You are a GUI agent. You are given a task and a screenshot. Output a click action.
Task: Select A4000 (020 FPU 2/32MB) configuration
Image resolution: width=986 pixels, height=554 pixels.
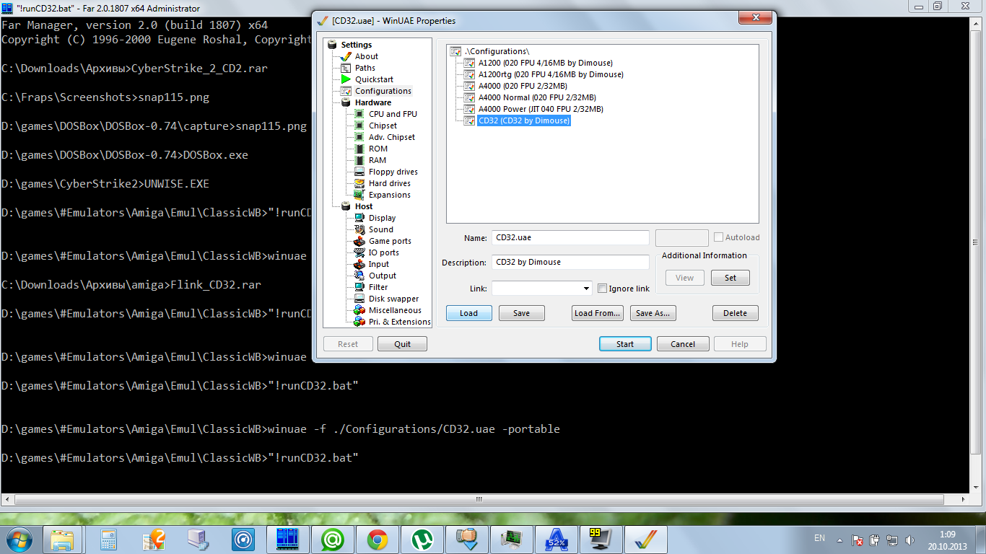pyautogui.click(x=523, y=86)
